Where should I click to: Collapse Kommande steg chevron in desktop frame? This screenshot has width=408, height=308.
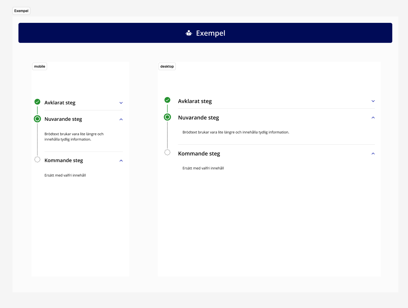click(373, 154)
